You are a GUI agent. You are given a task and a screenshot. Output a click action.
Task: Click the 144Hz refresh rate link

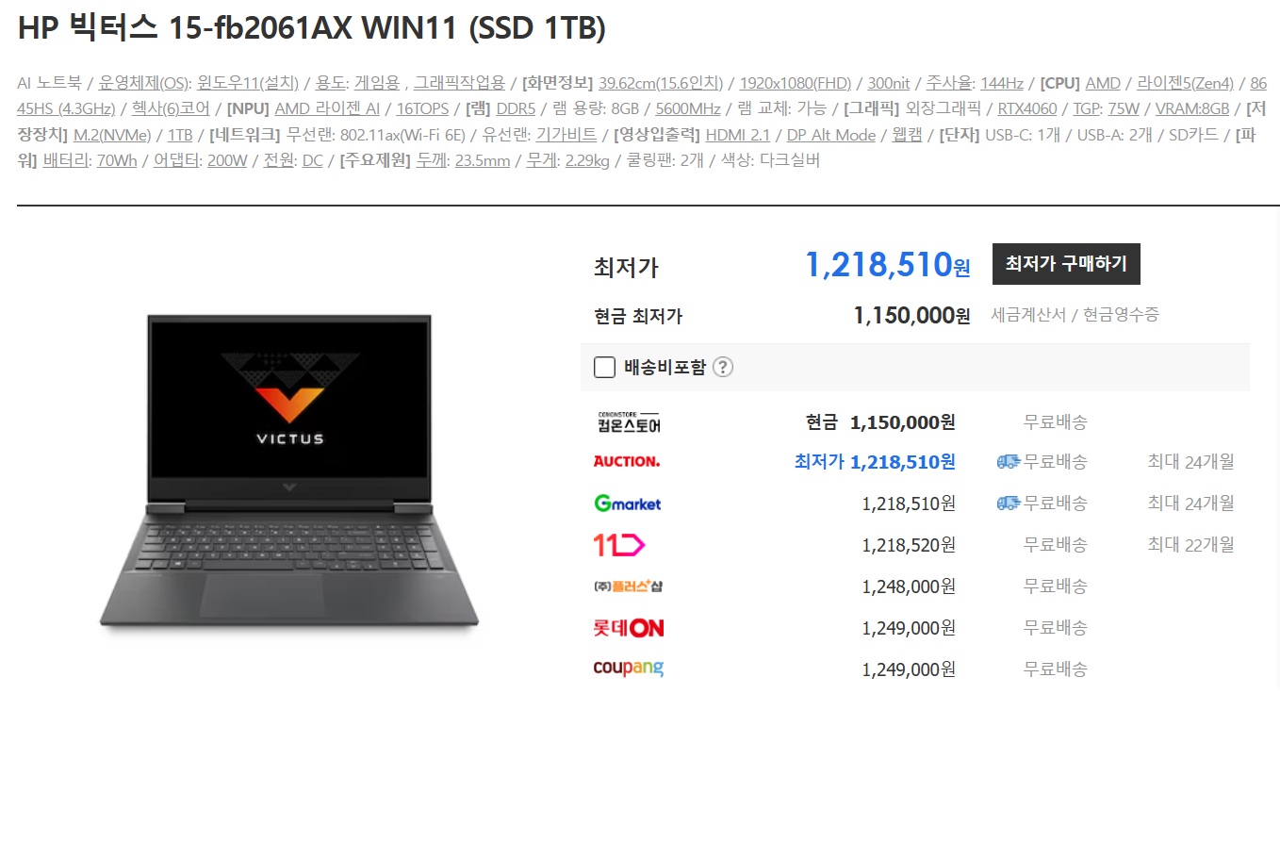1002,83
